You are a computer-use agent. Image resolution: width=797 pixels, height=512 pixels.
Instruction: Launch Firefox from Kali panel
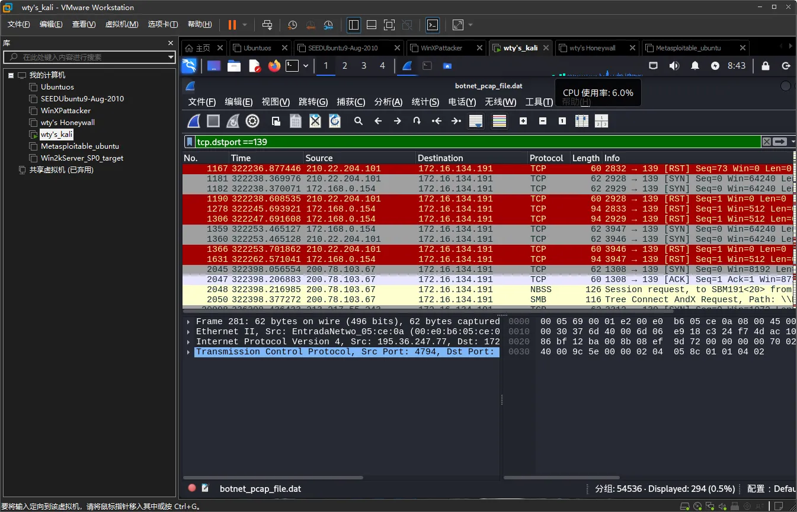(274, 66)
